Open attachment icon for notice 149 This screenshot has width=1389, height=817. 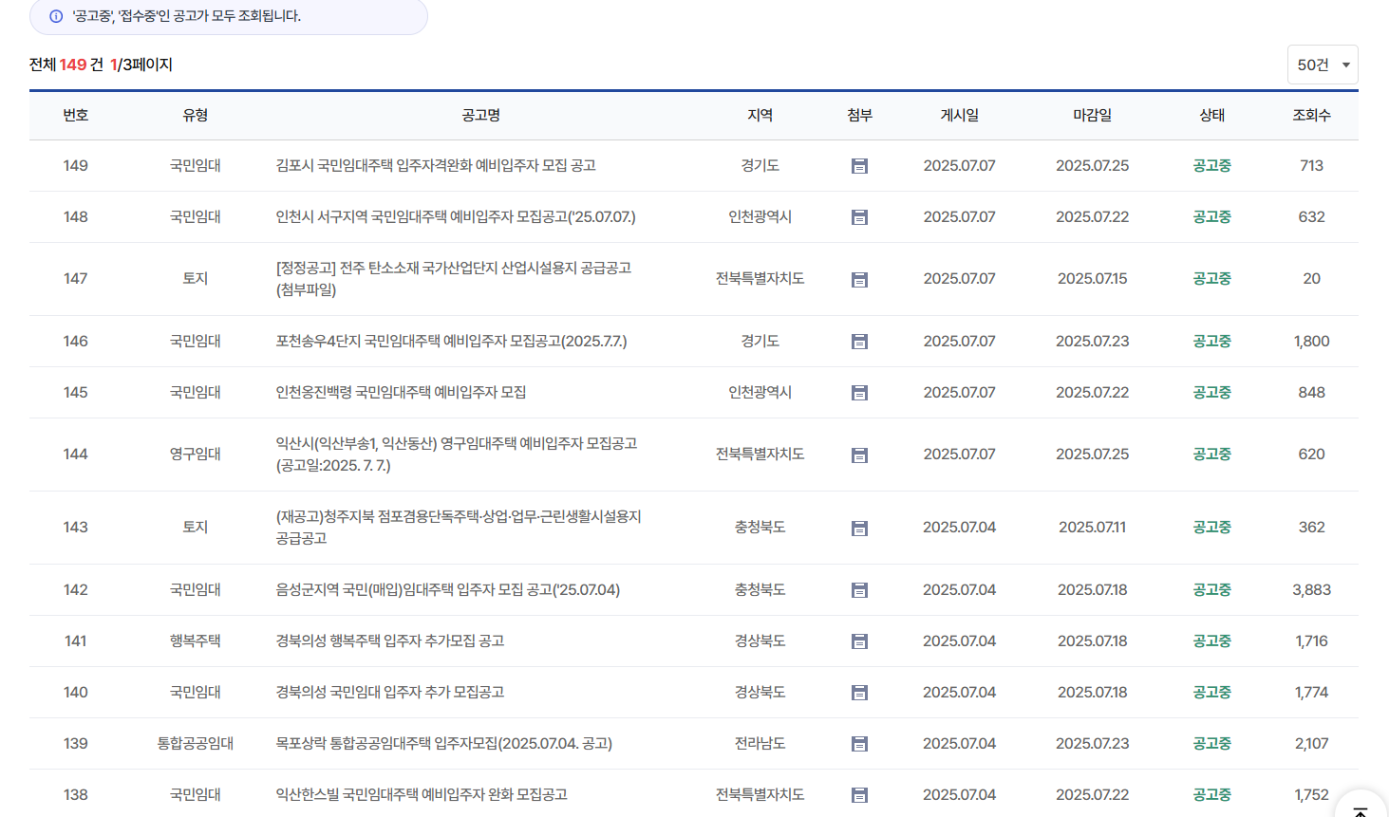[859, 166]
